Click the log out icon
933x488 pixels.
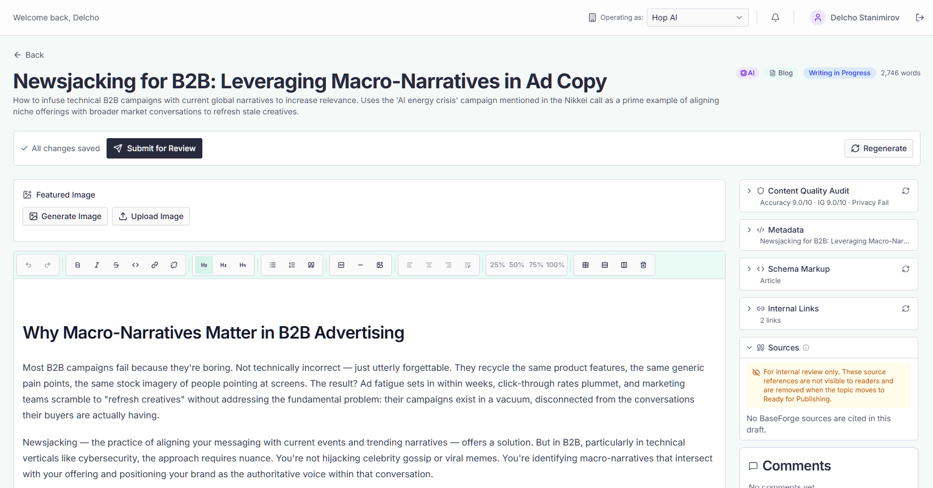[920, 18]
